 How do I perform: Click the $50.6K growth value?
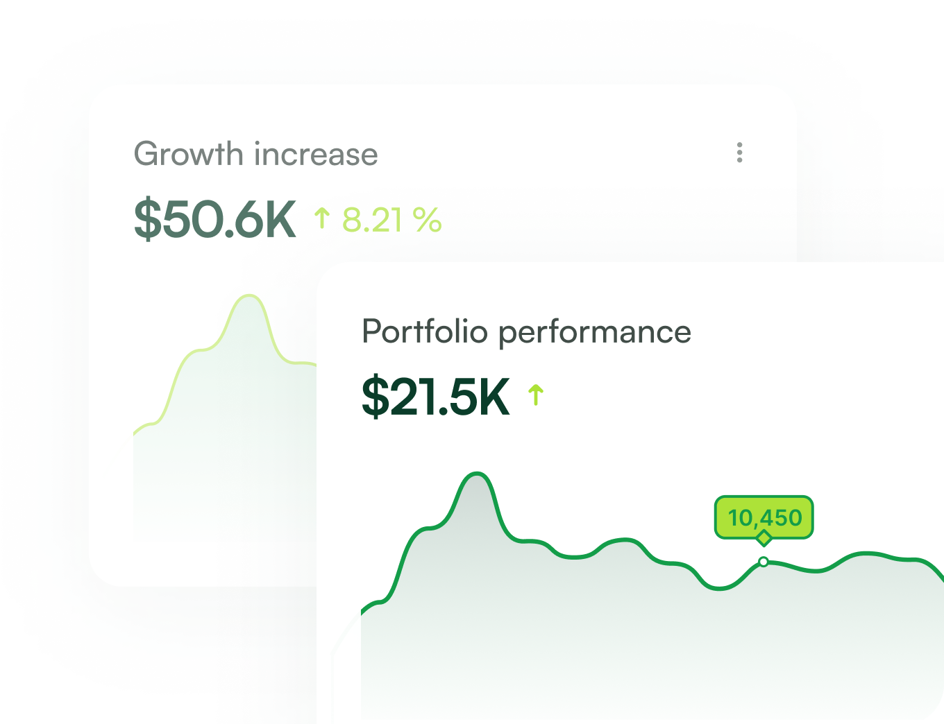[x=215, y=219]
